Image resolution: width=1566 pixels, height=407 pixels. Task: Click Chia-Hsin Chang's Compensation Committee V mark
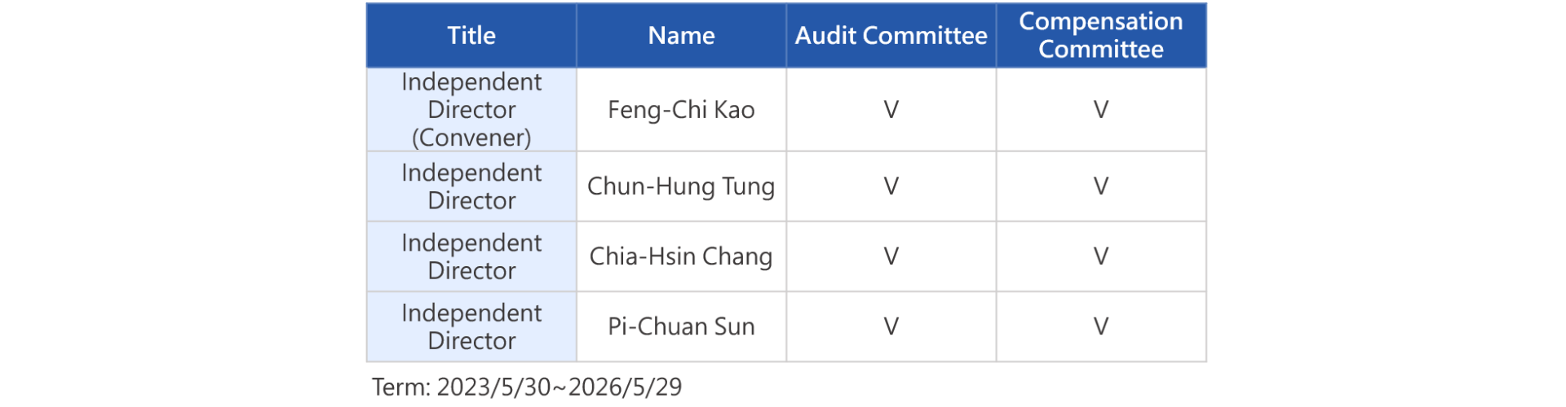click(1100, 256)
